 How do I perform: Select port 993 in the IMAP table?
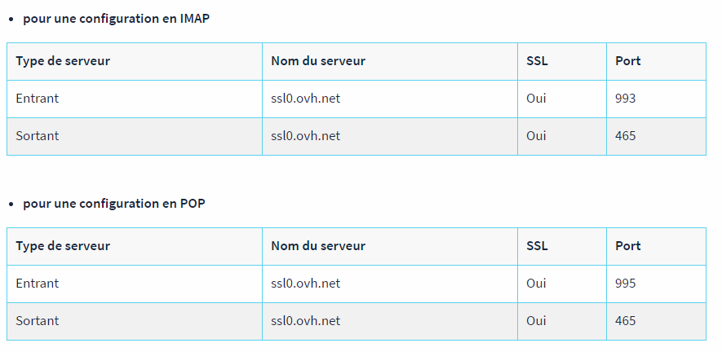click(x=626, y=99)
